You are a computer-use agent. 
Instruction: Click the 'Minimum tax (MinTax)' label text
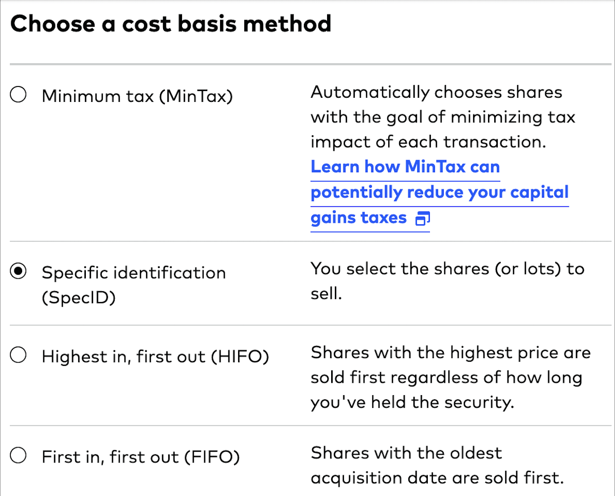tap(137, 96)
